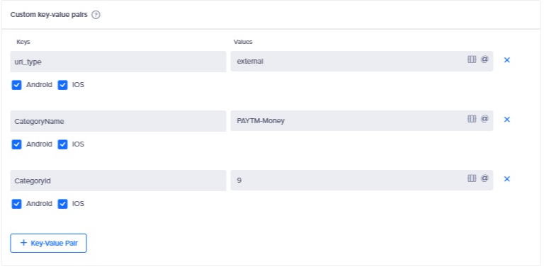Open personalization braces icon for PAYTM-Money value
Viewport: 544px width, 269px height.
click(472, 119)
